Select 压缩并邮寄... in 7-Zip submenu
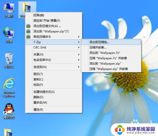The image size is (158, 136). tap(111, 47)
